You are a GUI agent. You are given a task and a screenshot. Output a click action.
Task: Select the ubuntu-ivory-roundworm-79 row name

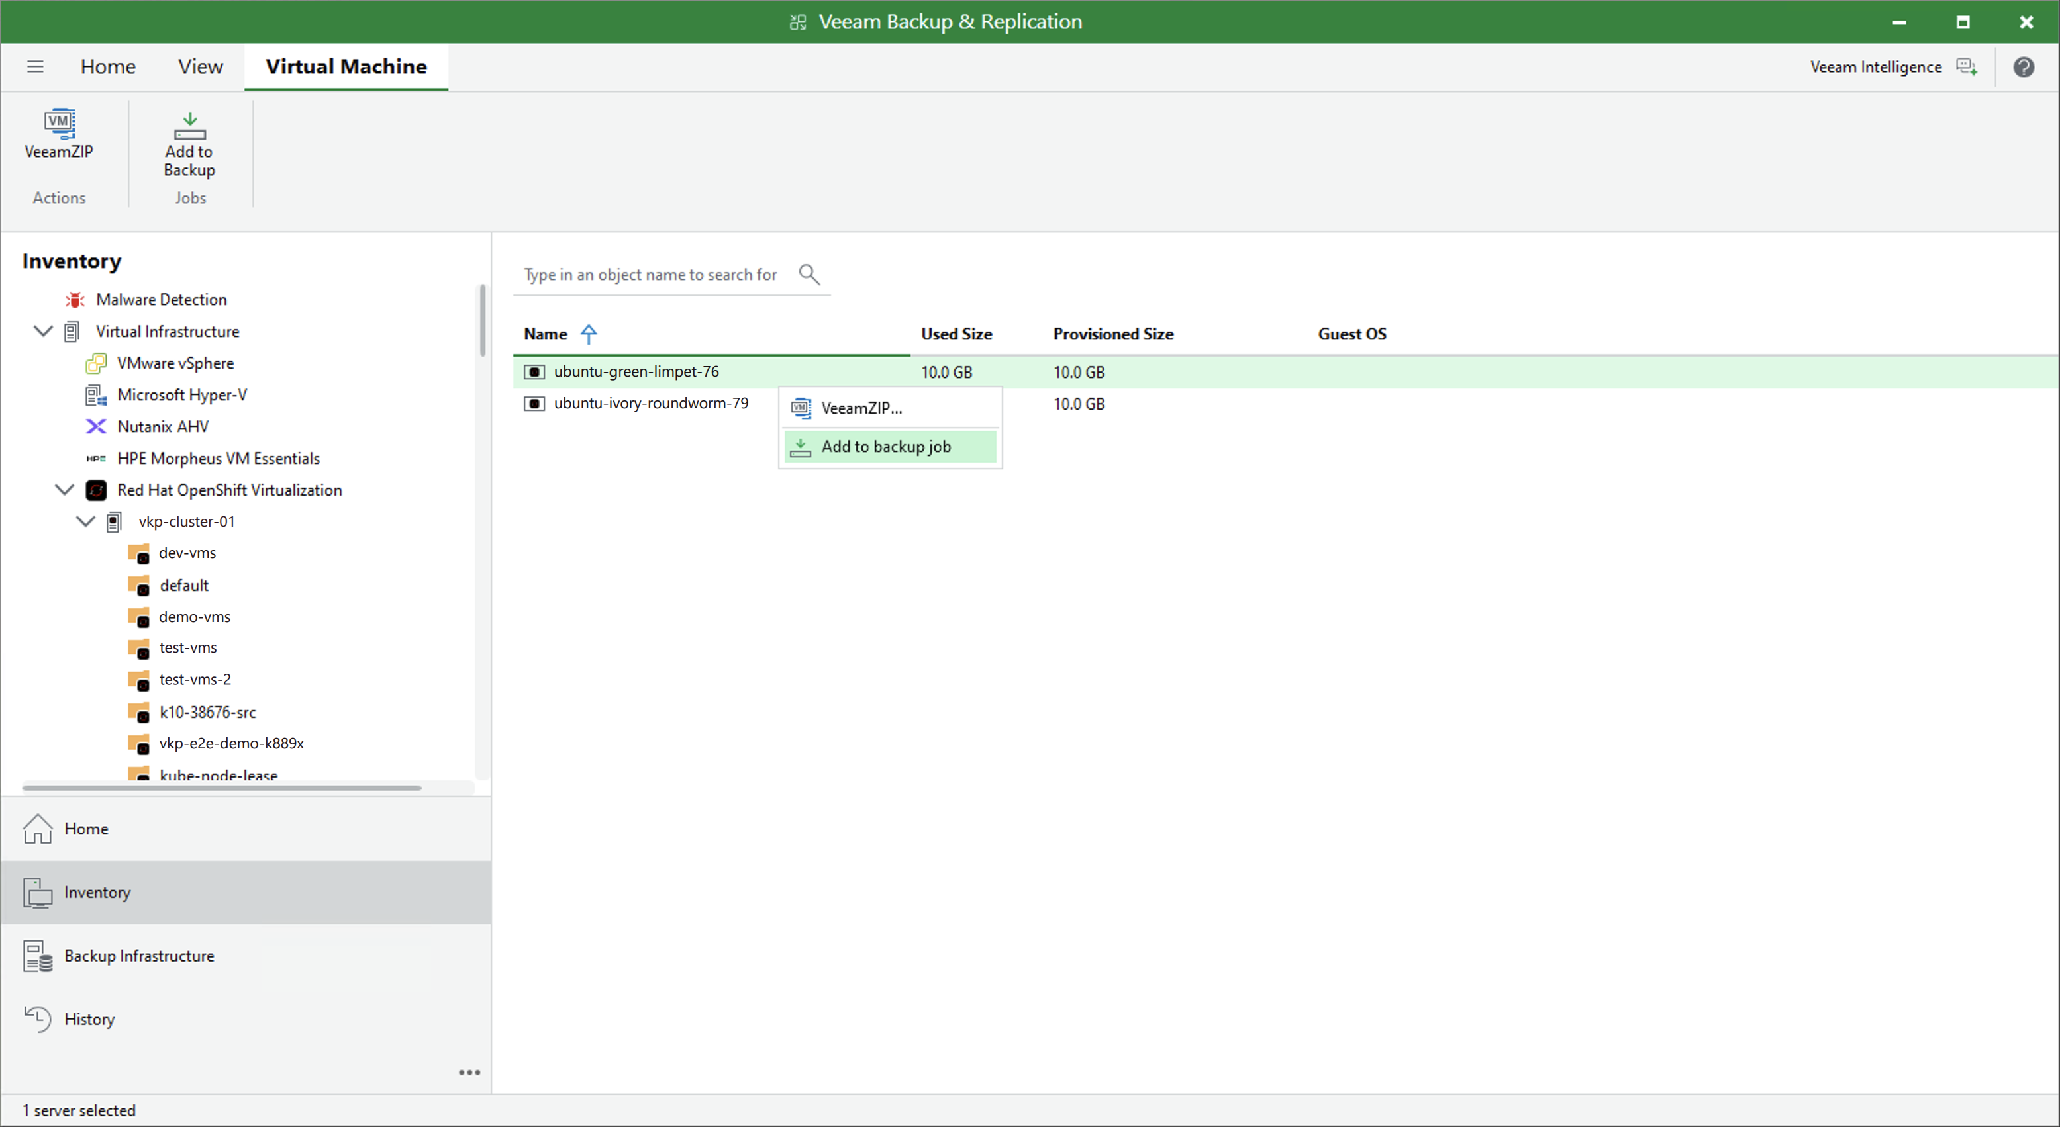[651, 404]
